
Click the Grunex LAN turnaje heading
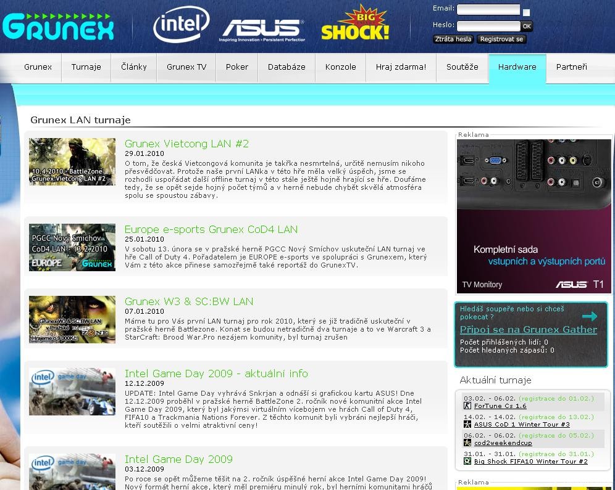pos(80,120)
